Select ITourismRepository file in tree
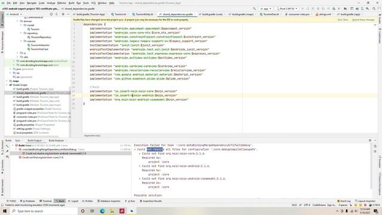This screenshot has width=382, height=215. coord(39,37)
